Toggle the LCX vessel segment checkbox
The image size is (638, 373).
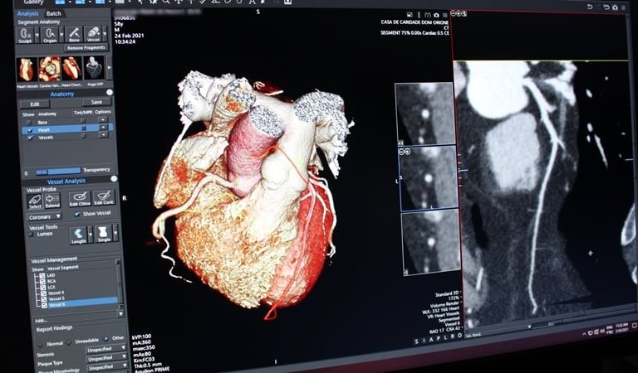pyautogui.click(x=43, y=288)
